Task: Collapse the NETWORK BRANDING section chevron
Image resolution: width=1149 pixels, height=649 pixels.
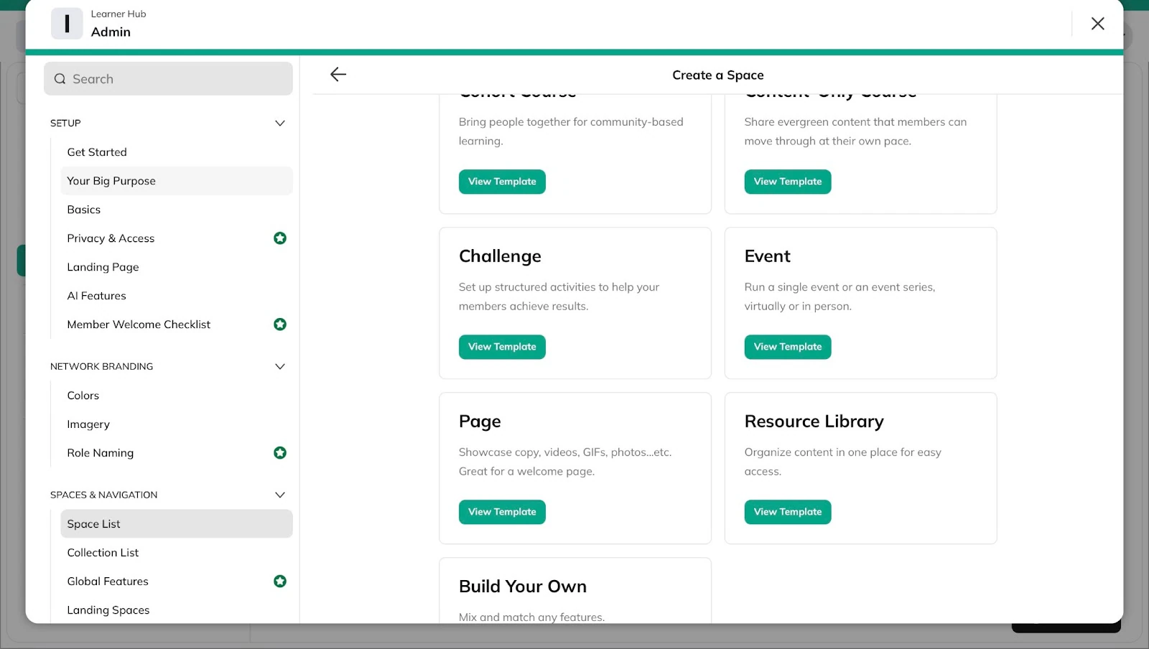Action: (280, 366)
